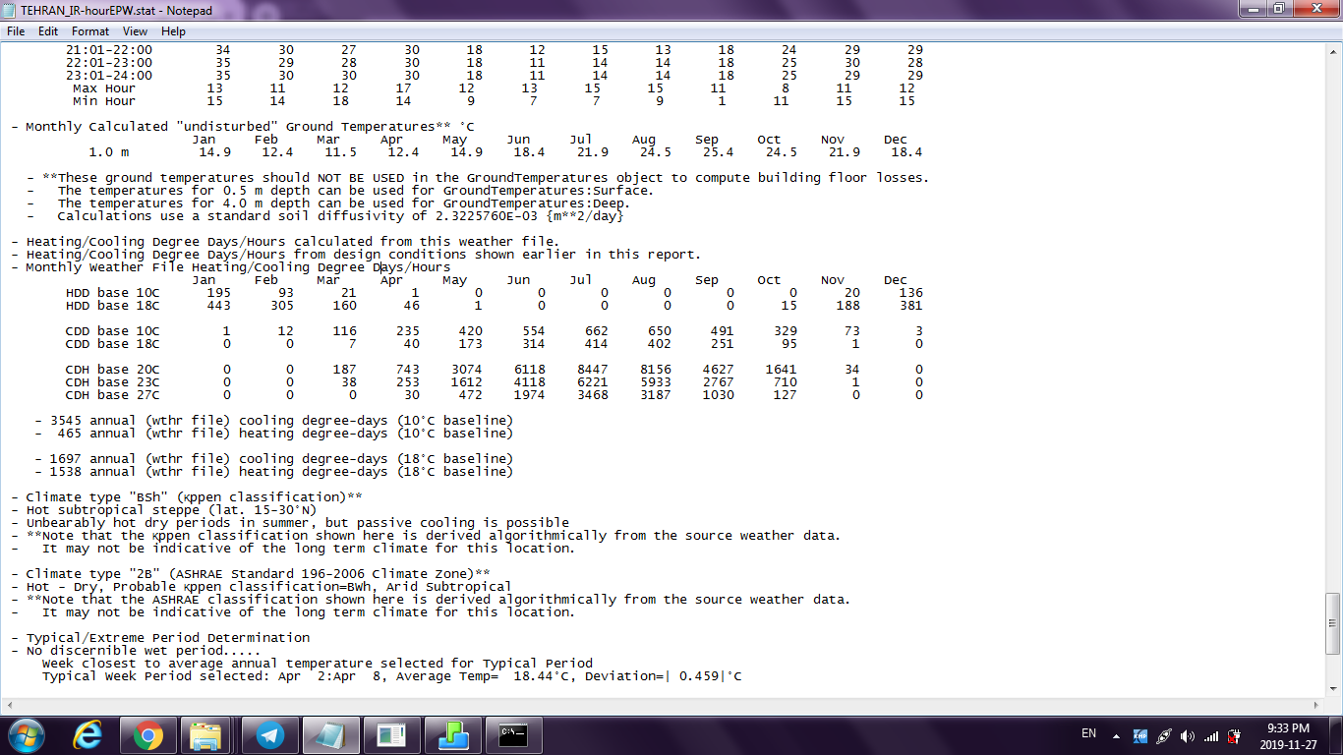Viewport: 1343px width, 755px height.
Task: Click the horizontal scrollbar left arrow
Action: [8, 706]
